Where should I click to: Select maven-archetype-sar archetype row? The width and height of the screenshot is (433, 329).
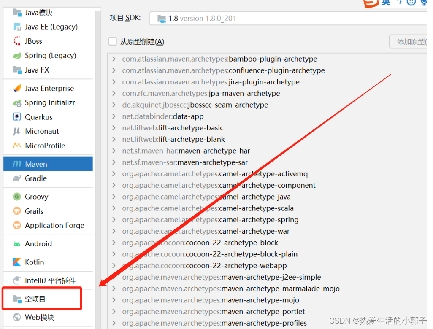[266, 162]
